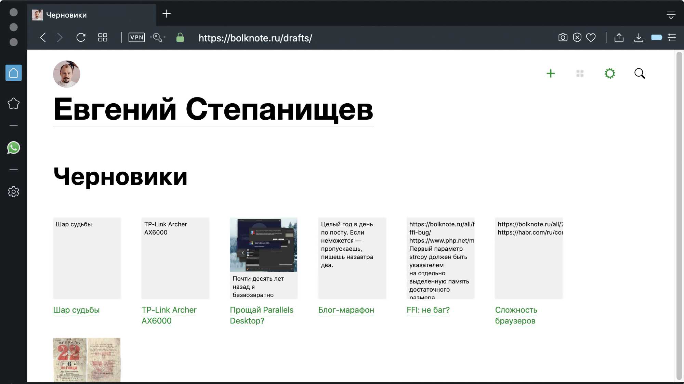The image size is (684, 384).
Task: Click the blue battery saver icon
Action: pyautogui.click(x=657, y=37)
